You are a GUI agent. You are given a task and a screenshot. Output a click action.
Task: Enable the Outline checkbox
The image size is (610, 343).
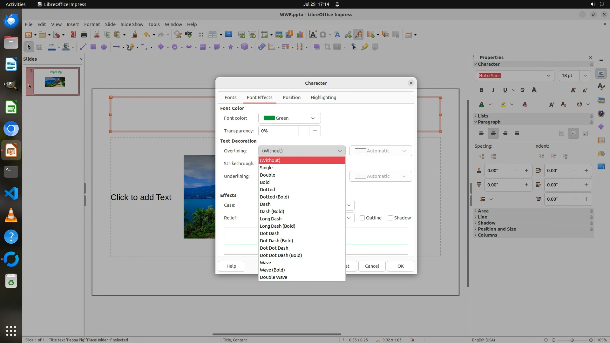point(362,218)
